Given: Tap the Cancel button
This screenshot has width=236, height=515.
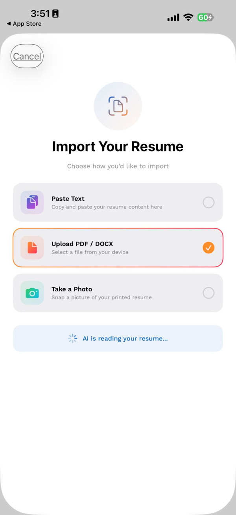Looking at the screenshot, I should point(27,56).
